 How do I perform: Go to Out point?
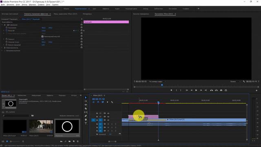pos(206,90)
